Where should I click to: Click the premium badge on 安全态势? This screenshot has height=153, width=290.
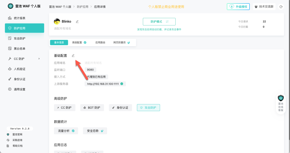[x=102, y=131]
